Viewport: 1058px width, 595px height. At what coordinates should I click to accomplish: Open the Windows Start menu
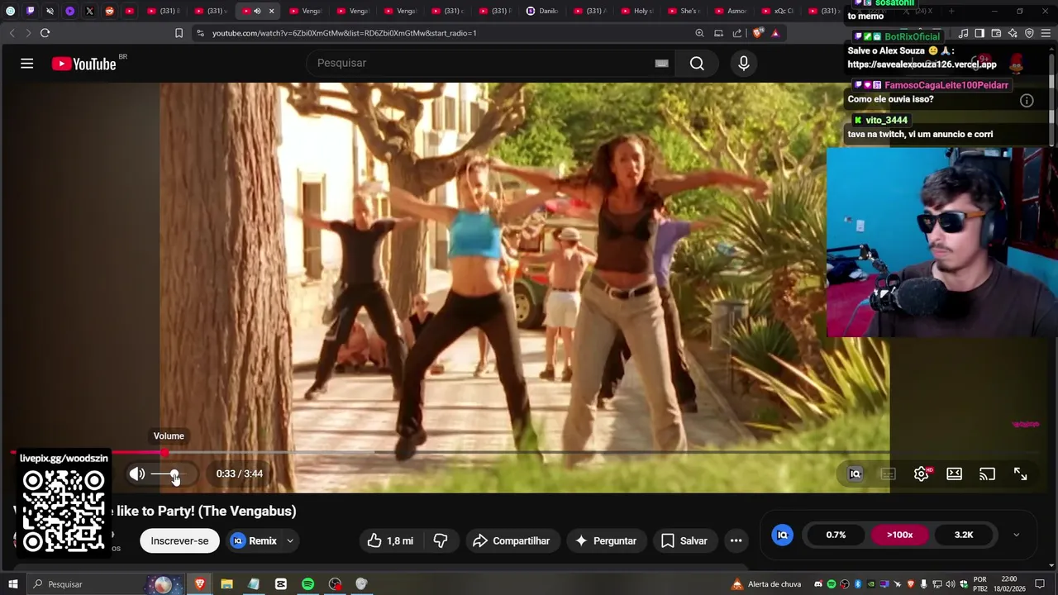tap(12, 584)
